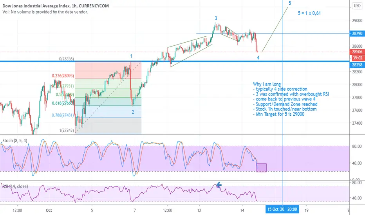Click the RSI (14, close) indicator legend
365x215 pixels.
tap(15, 186)
